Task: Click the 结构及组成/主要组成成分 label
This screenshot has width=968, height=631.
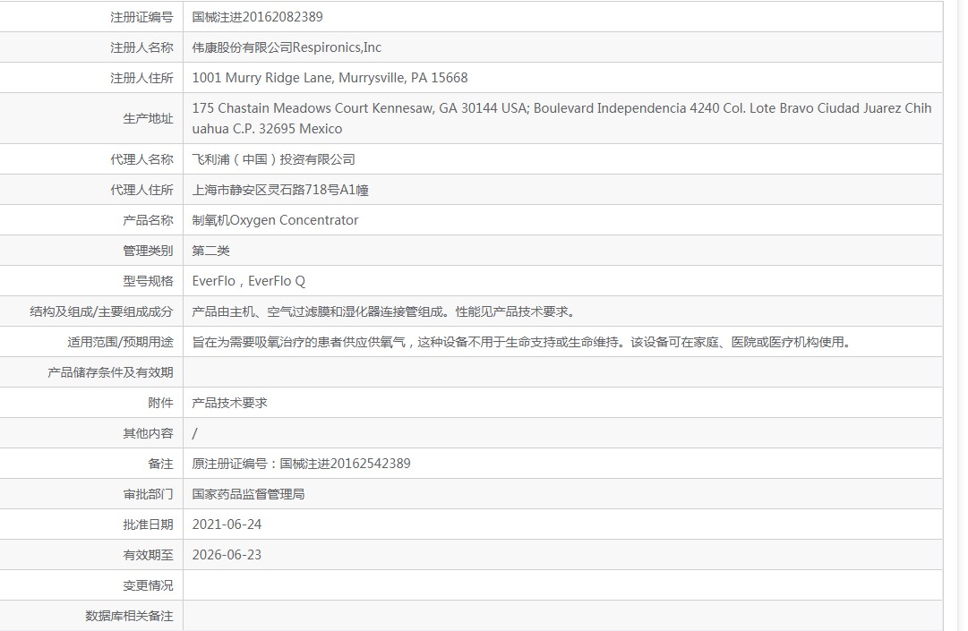Action: 101,311
